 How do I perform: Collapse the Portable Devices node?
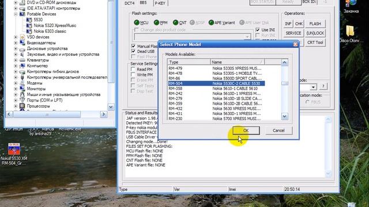16,14
